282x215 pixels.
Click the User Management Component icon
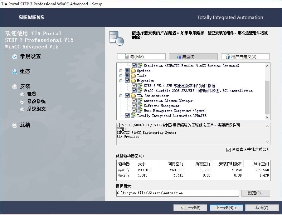click(140, 111)
